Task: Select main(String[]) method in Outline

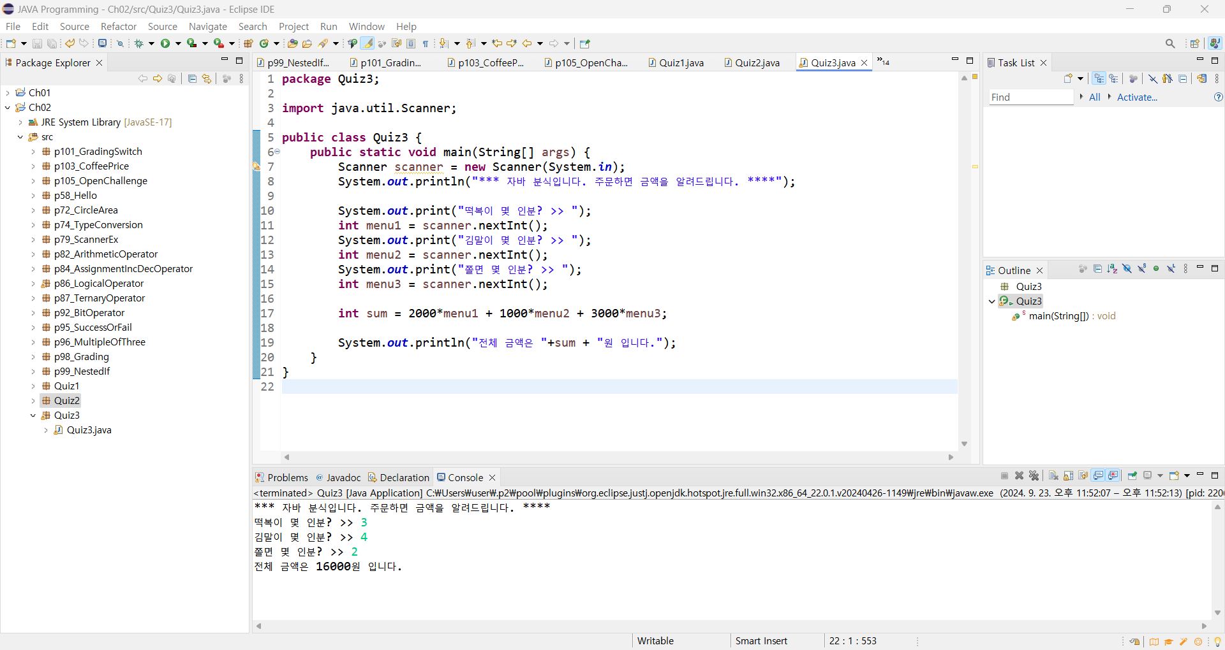Action: pyautogui.click(x=1064, y=315)
